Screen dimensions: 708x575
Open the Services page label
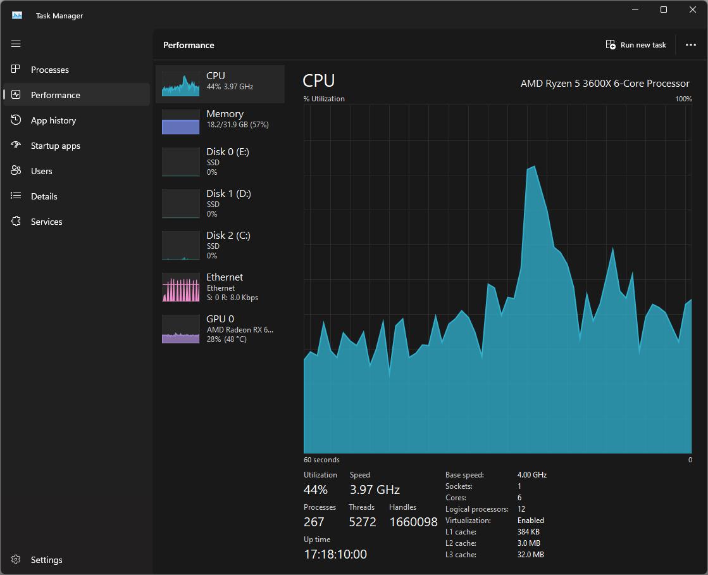point(47,222)
